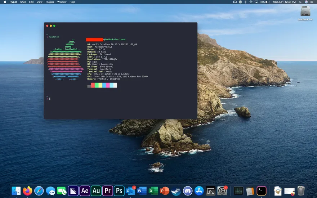Open Activity Monitor in the dock
317x198 pixels.
[238, 191]
